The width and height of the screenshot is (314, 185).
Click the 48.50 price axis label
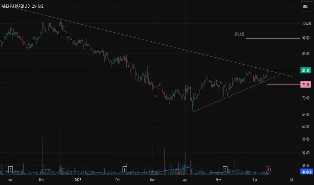pos(306,165)
